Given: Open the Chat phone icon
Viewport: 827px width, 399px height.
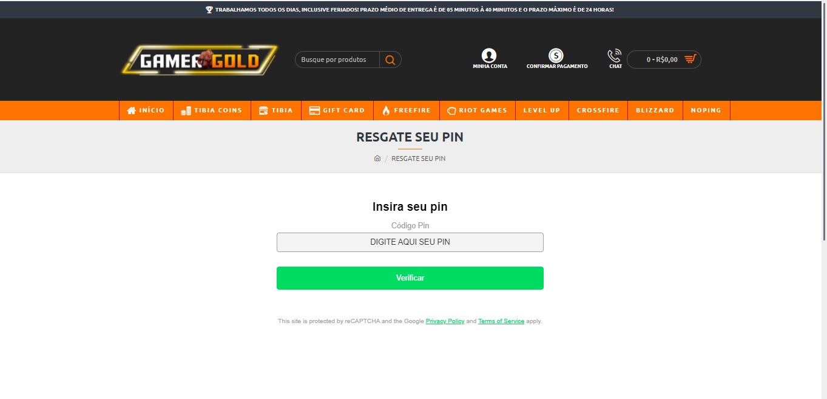Looking at the screenshot, I should [615, 55].
